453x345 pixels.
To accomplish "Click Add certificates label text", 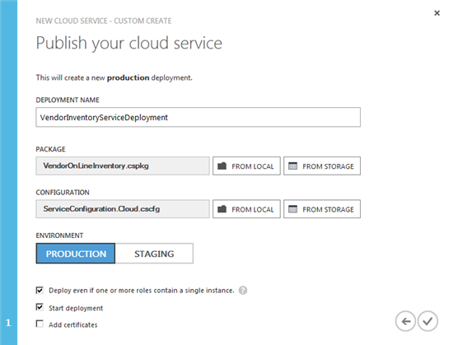I will pos(73,324).
